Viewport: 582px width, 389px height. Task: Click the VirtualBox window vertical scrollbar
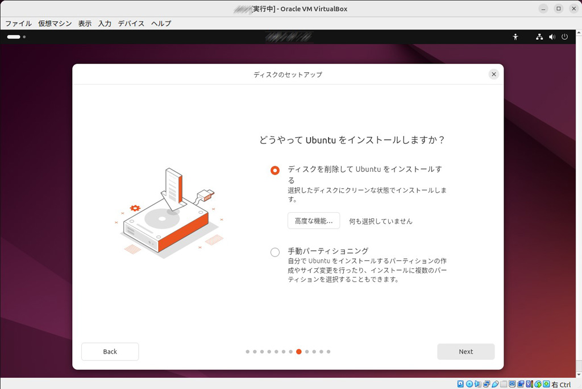coord(579,204)
